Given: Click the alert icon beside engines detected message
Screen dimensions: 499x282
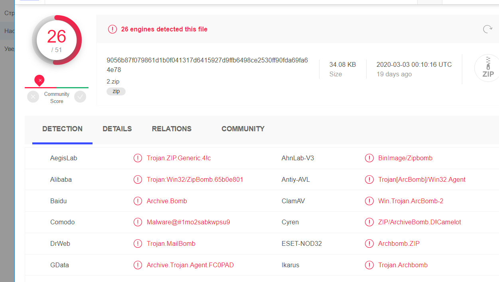Looking at the screenshot, I should 112,29.
